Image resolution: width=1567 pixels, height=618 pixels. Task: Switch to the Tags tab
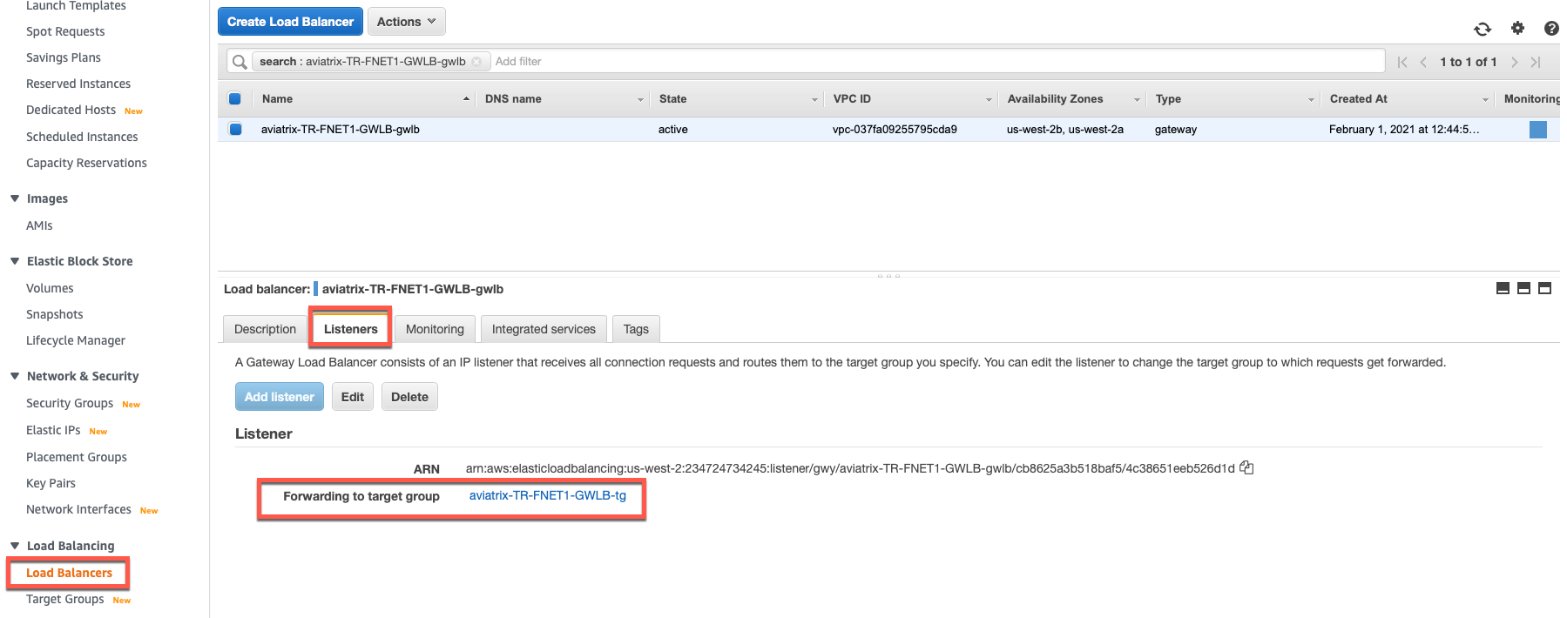click(636, 329)
